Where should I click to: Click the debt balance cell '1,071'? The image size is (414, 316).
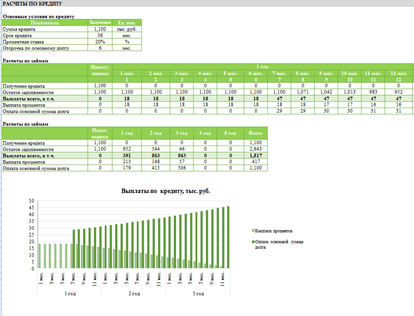pyautogui.click(x=303, y=92)
